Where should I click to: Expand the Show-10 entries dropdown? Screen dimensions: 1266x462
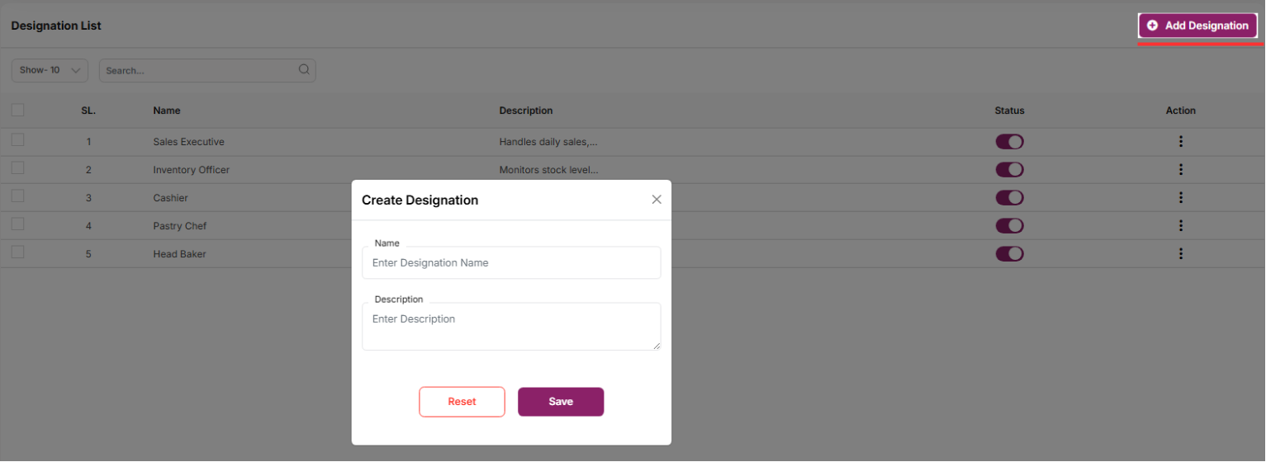click(x=50, y=70)
